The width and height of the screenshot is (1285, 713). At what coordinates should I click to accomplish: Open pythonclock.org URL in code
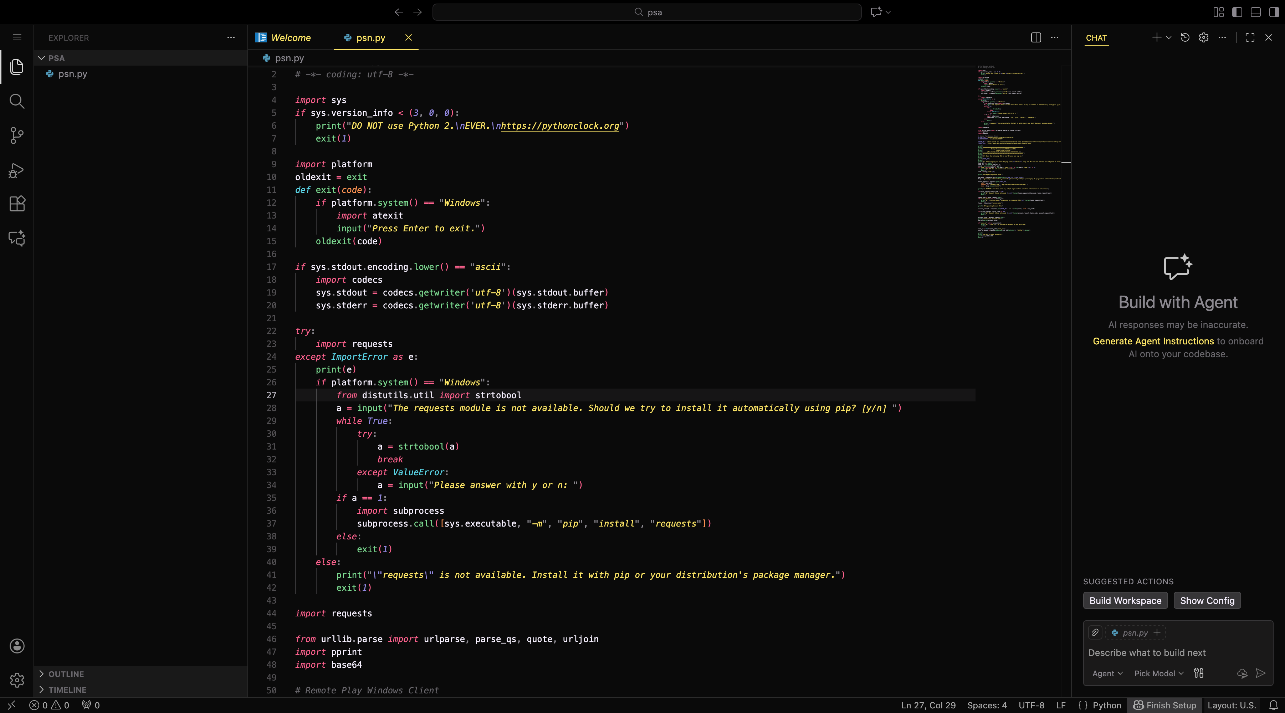560,125
